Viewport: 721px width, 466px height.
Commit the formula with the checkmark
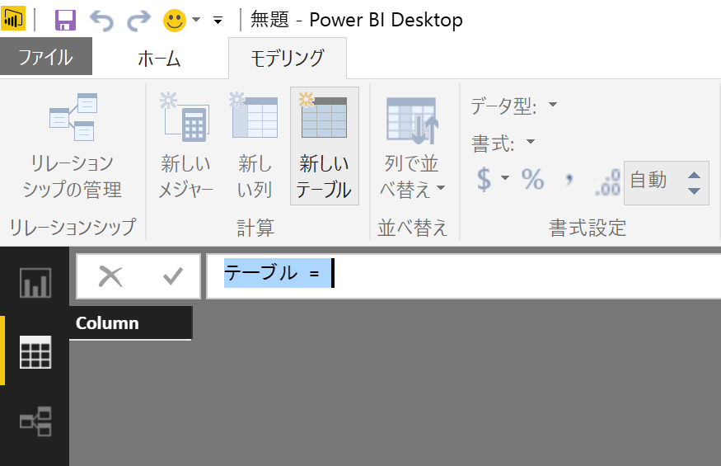coord(173,276)
